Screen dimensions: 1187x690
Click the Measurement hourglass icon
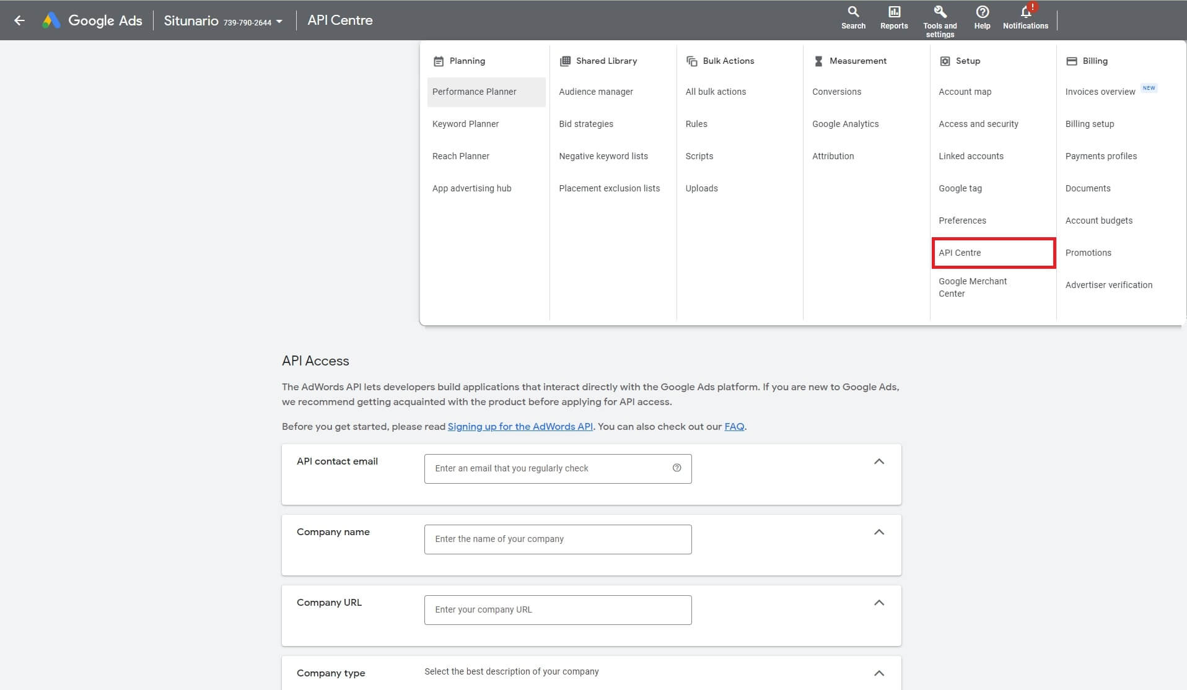[818, 61]
